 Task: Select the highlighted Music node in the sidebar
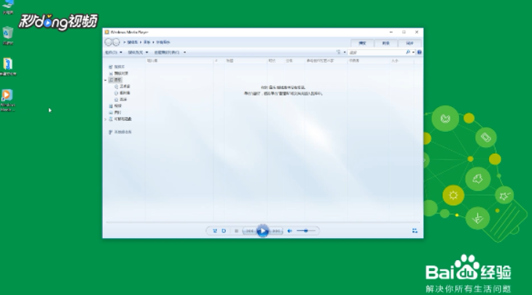pos(115,79)
